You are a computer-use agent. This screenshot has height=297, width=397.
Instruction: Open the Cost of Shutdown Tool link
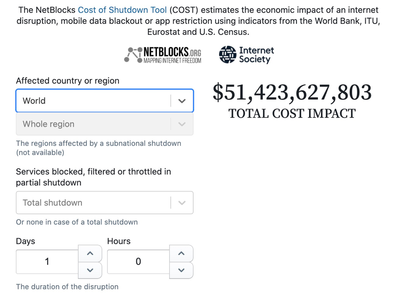point(122,10)
